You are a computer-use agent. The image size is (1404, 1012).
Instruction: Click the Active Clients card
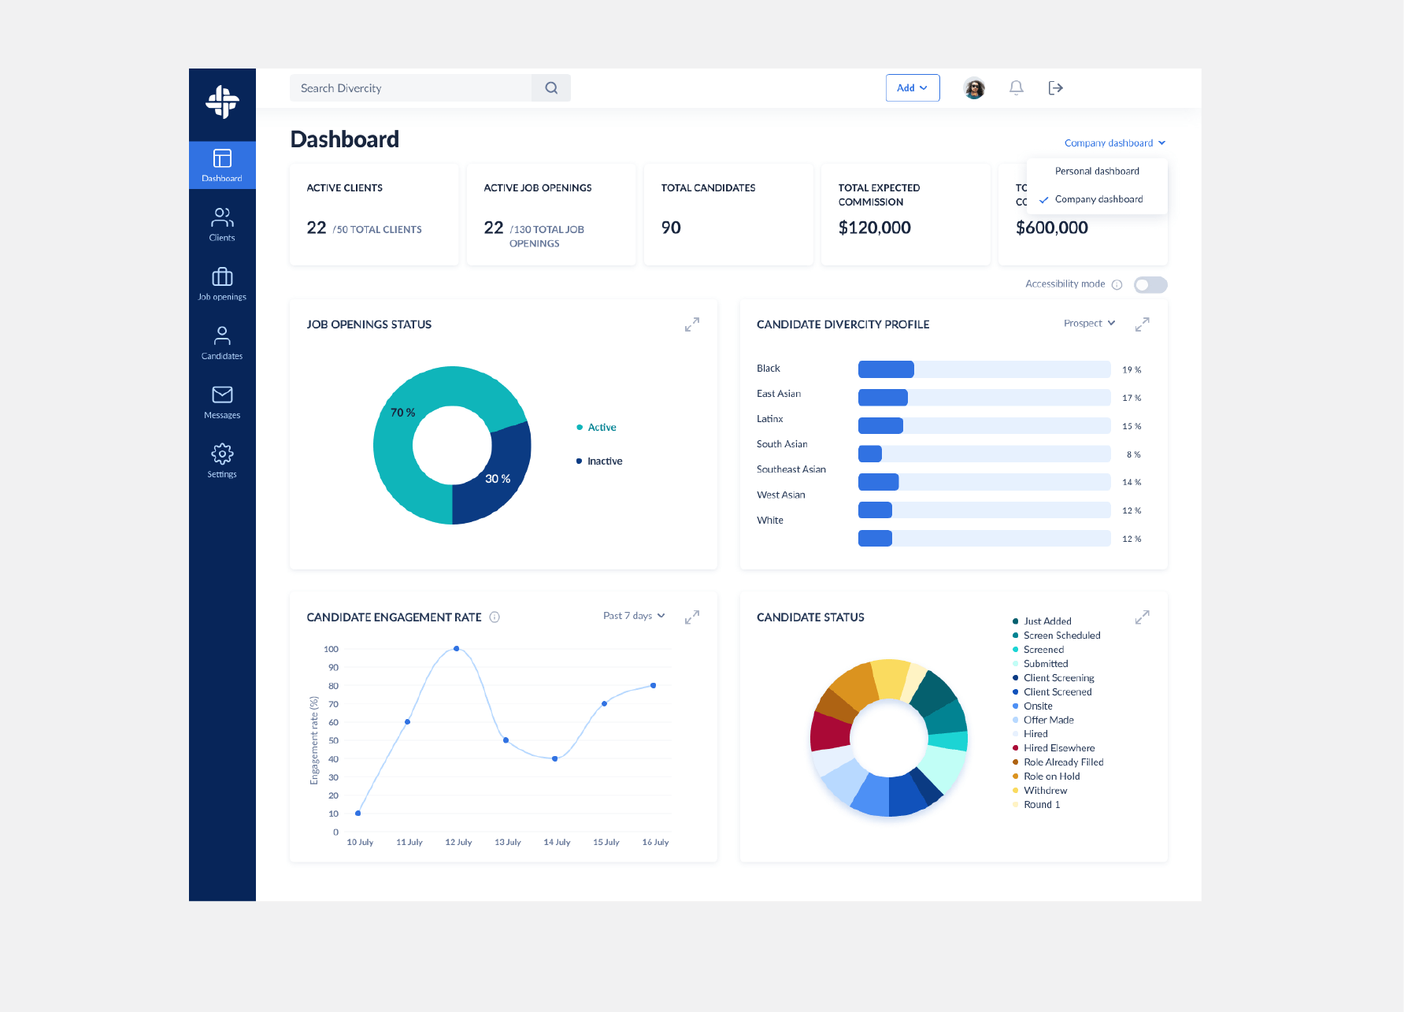tap(374, 215)
